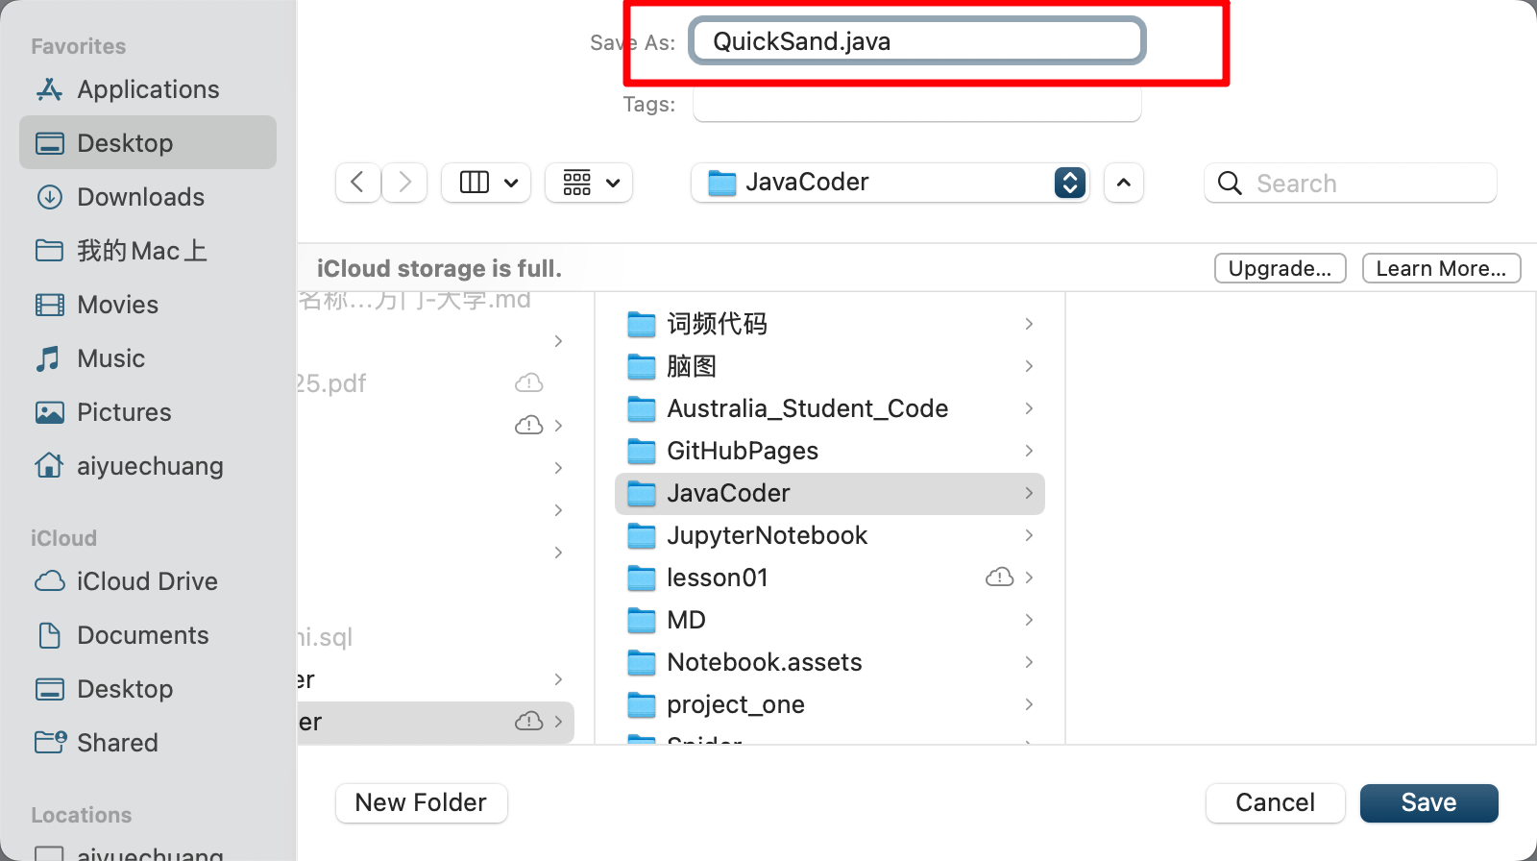The height and width of the screenshot is (861, 1537).
Task: Click inside the Tags field
Action: click(917, 104)
